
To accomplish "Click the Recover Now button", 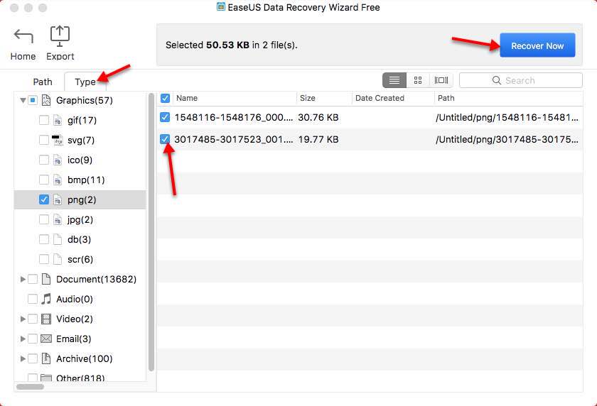I will (x=537, y=45).
